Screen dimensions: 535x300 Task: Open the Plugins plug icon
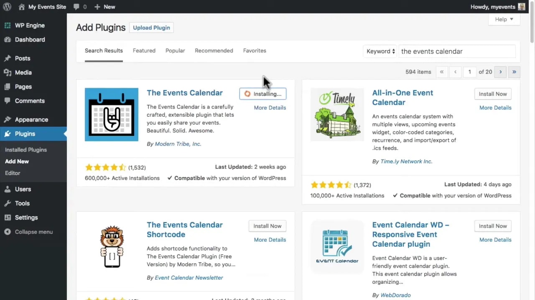pos(8,134)
